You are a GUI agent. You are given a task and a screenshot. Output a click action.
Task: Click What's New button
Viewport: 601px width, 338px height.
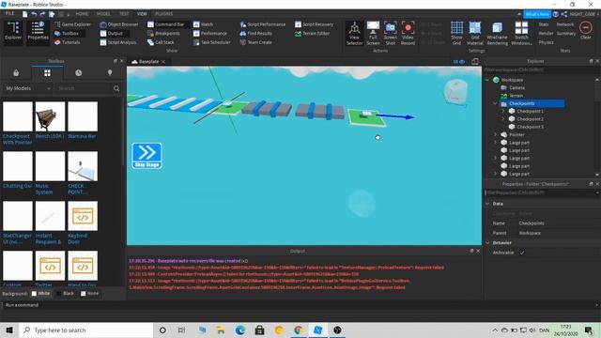[536, 14]
